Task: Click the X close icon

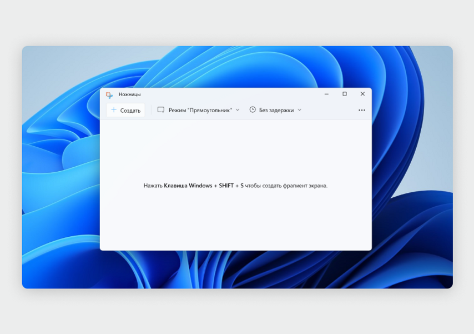Action: pyautogui.click(x=362, y=94)
